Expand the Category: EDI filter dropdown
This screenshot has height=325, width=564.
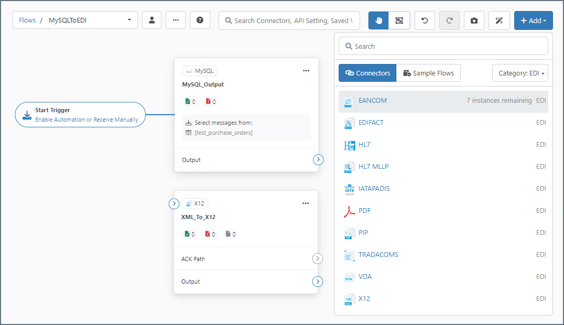[x=520, y=73]
